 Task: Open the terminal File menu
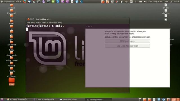[28, 22]
